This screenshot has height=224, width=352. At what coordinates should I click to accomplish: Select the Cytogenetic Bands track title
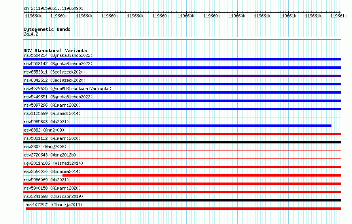coord(47,29)
